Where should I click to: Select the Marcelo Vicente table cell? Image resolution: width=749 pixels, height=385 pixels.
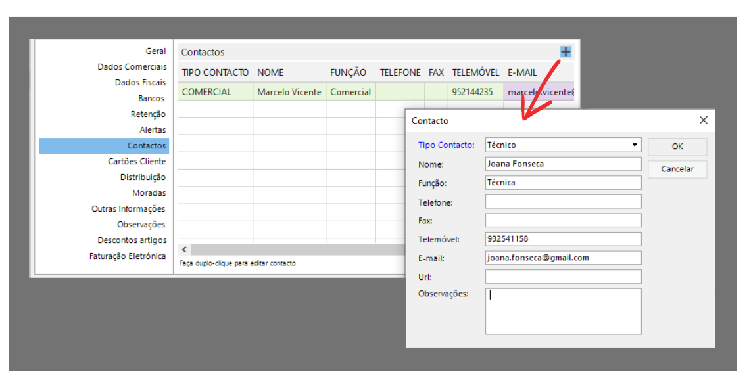289,92
